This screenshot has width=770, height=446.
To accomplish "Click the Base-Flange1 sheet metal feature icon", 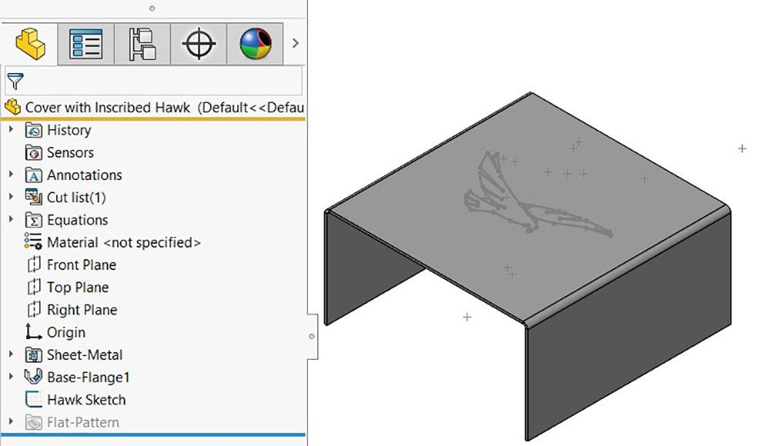I will point(32,377).
